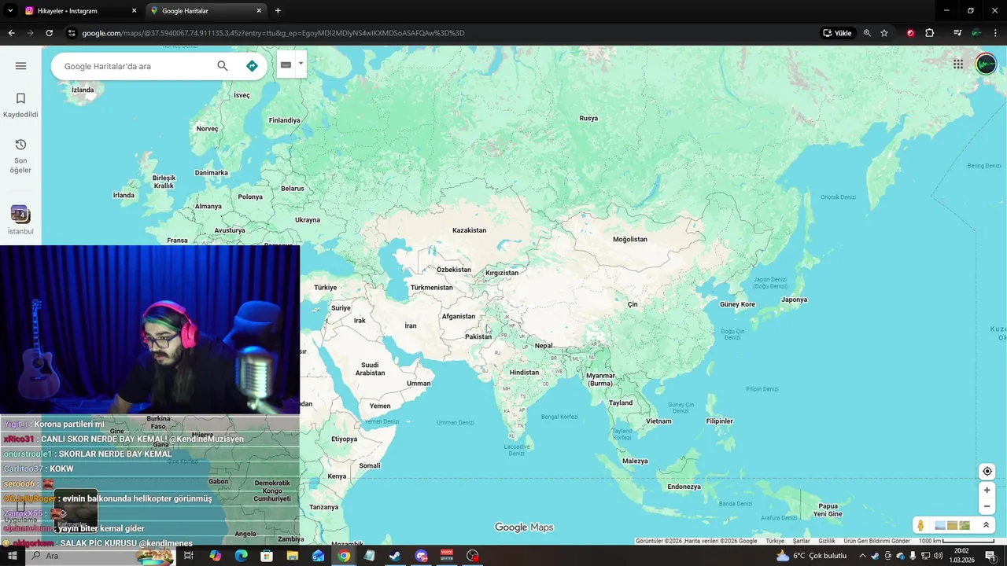Open the Voicemeeter taskbar app
The image size is (1007, 566).
click(447, 556)
